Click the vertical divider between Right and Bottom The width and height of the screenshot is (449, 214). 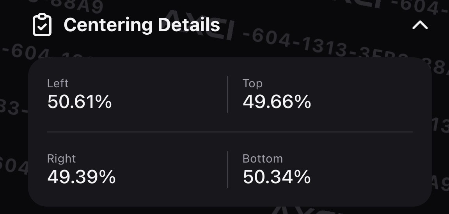point(227,170)
